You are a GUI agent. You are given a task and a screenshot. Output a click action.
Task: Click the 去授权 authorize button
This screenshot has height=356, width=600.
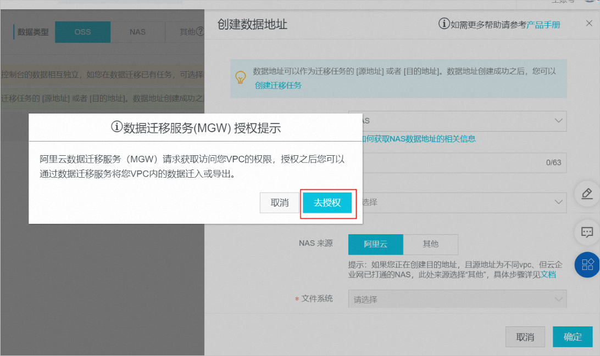327,203
